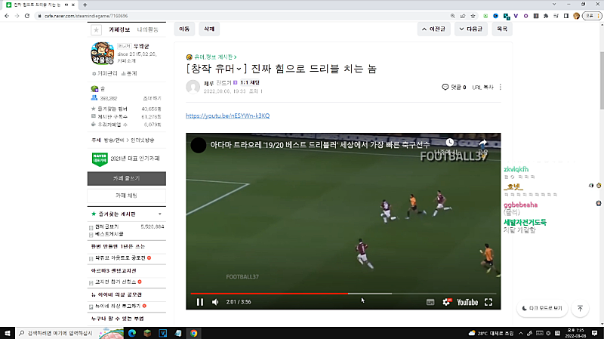Open Minecraft block icon on taskbar
This screenshot has width=604, height=339.
[x=147, y=333]
